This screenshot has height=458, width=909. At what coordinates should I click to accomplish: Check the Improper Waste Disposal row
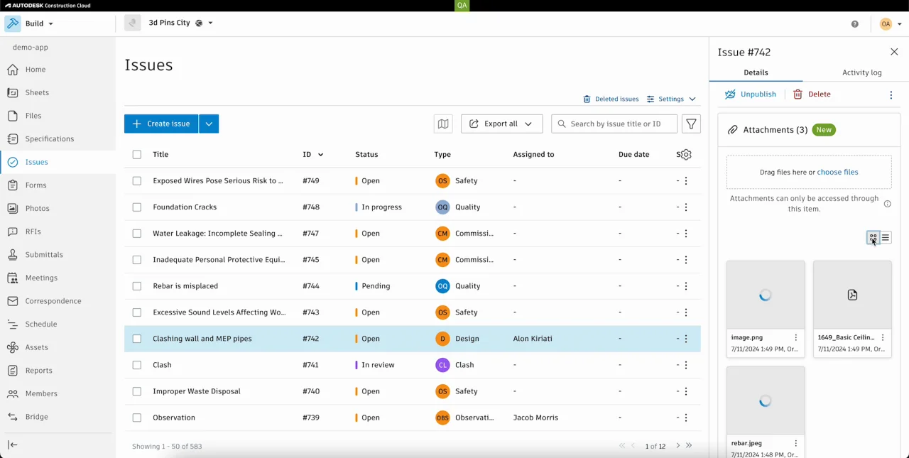point(137,391)
